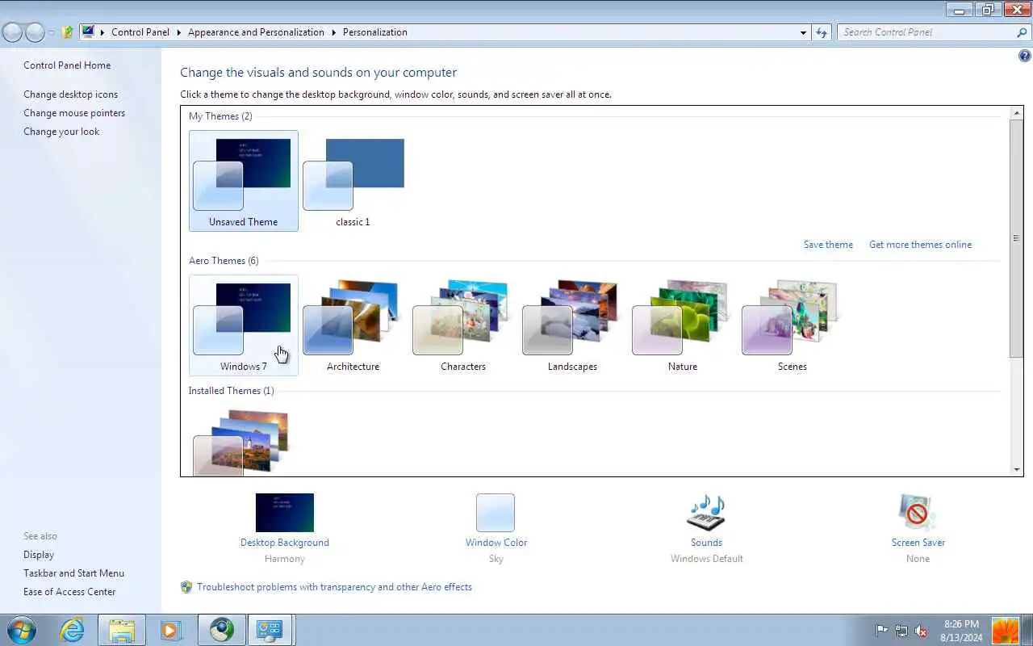Open address bar history dropdown arrow
1033x646 pixels.
(x=803, y=32)
